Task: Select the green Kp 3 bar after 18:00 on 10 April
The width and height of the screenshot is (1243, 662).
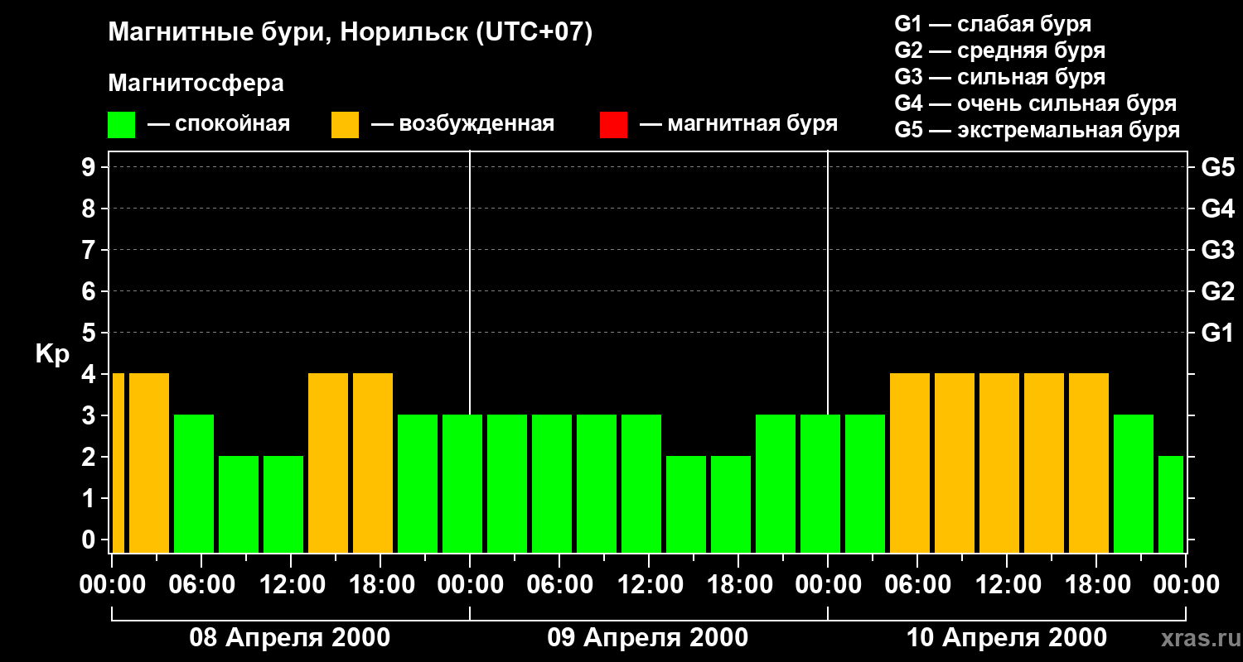Action: click(x=1134, y=483)
